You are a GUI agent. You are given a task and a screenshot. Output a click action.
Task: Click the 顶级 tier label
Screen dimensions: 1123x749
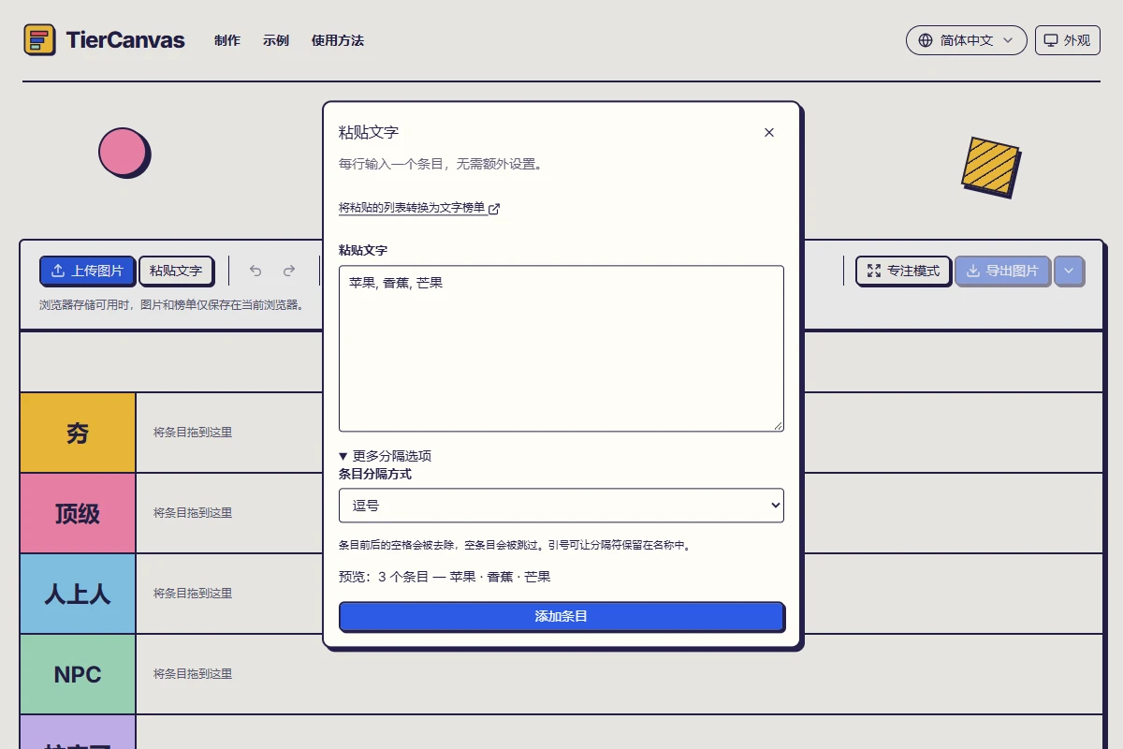coord(78,513)
